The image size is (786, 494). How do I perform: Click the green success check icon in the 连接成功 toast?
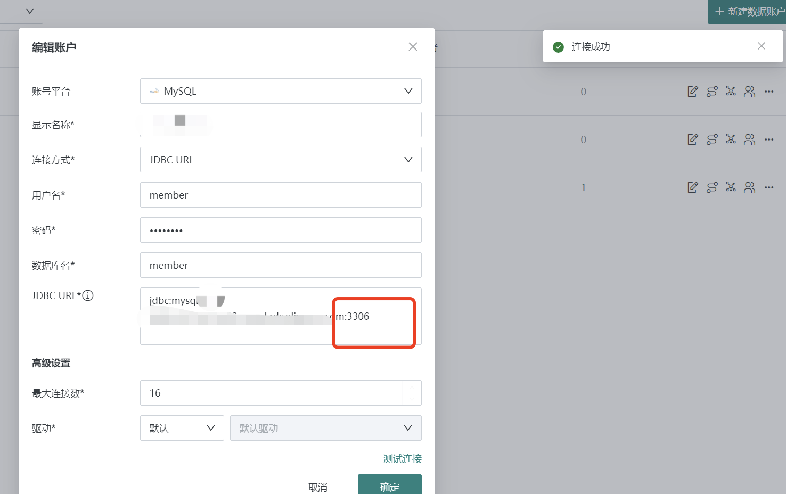pos(558,47)
